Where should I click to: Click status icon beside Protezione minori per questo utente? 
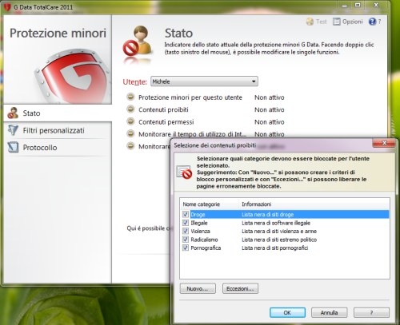point(130,97)
